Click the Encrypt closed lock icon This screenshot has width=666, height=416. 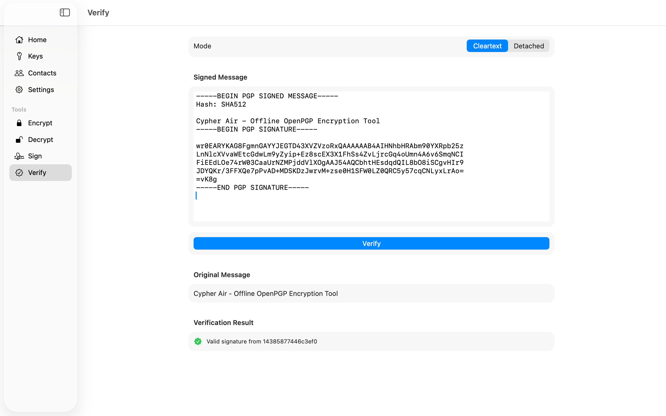19,123
